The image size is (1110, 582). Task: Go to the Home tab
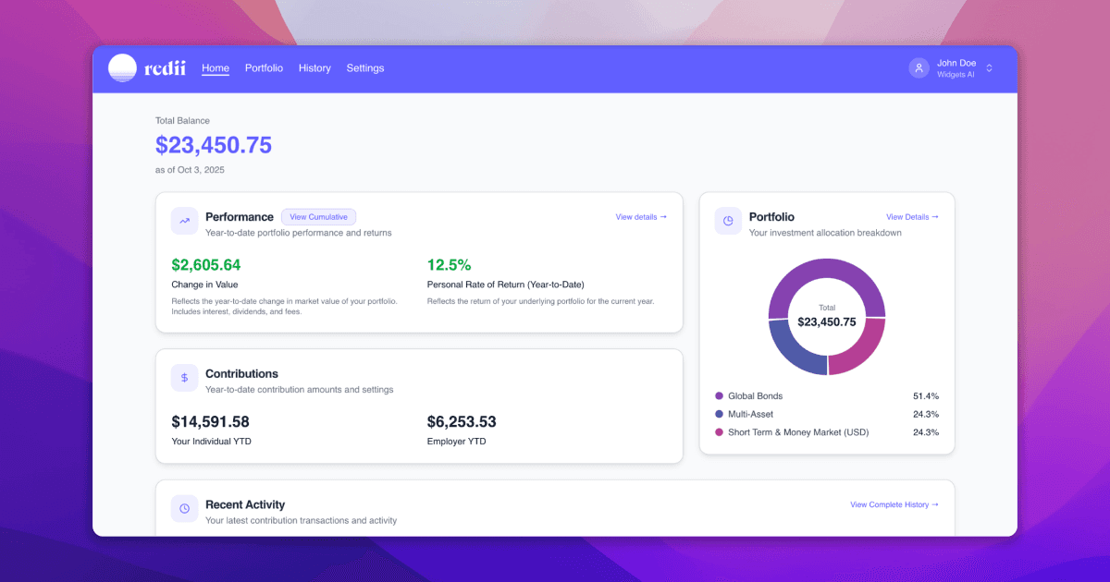pos(216,68)
